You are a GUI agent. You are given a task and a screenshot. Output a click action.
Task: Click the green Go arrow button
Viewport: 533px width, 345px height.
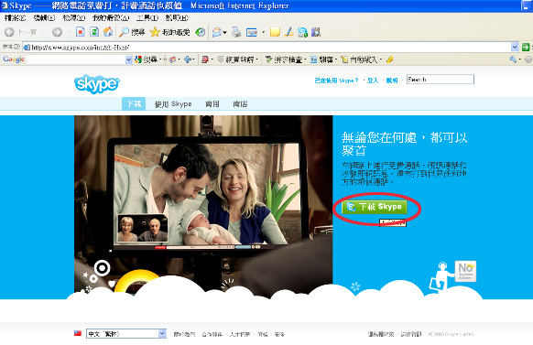pyautogui.click(x=526, y=47)
